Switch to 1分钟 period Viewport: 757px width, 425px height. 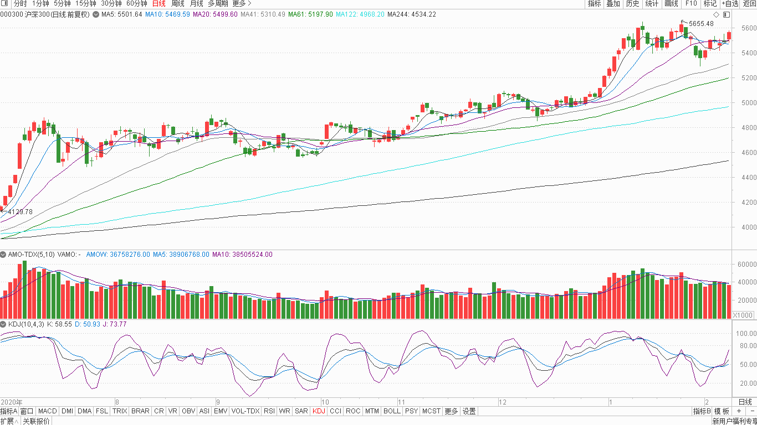(40, 3)
